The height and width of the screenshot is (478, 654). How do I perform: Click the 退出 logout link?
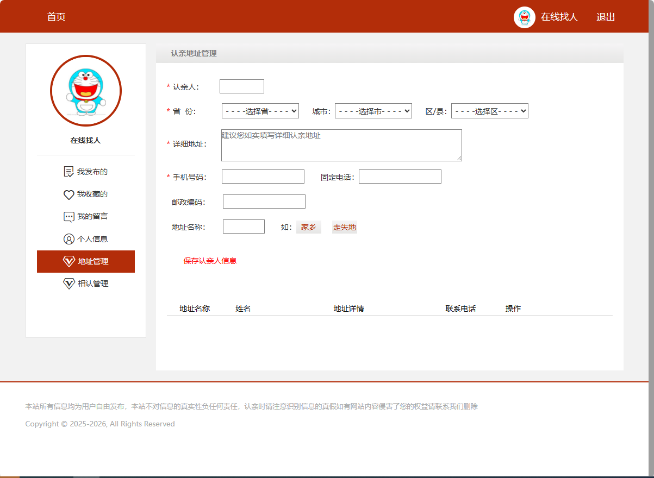(605, 17)
